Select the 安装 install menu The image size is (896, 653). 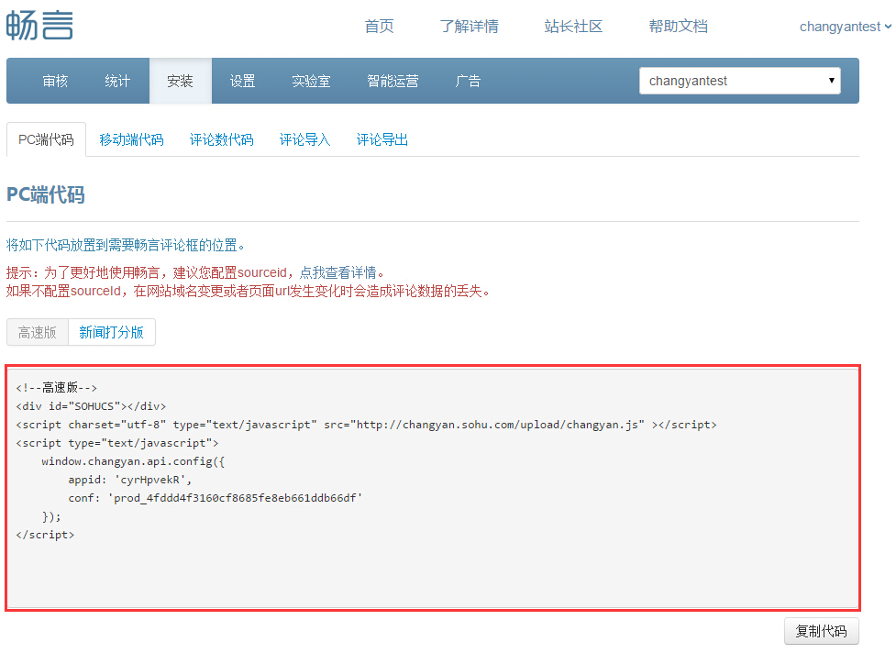181,81
